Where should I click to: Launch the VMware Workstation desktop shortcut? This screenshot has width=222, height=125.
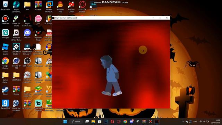point(49,7)
